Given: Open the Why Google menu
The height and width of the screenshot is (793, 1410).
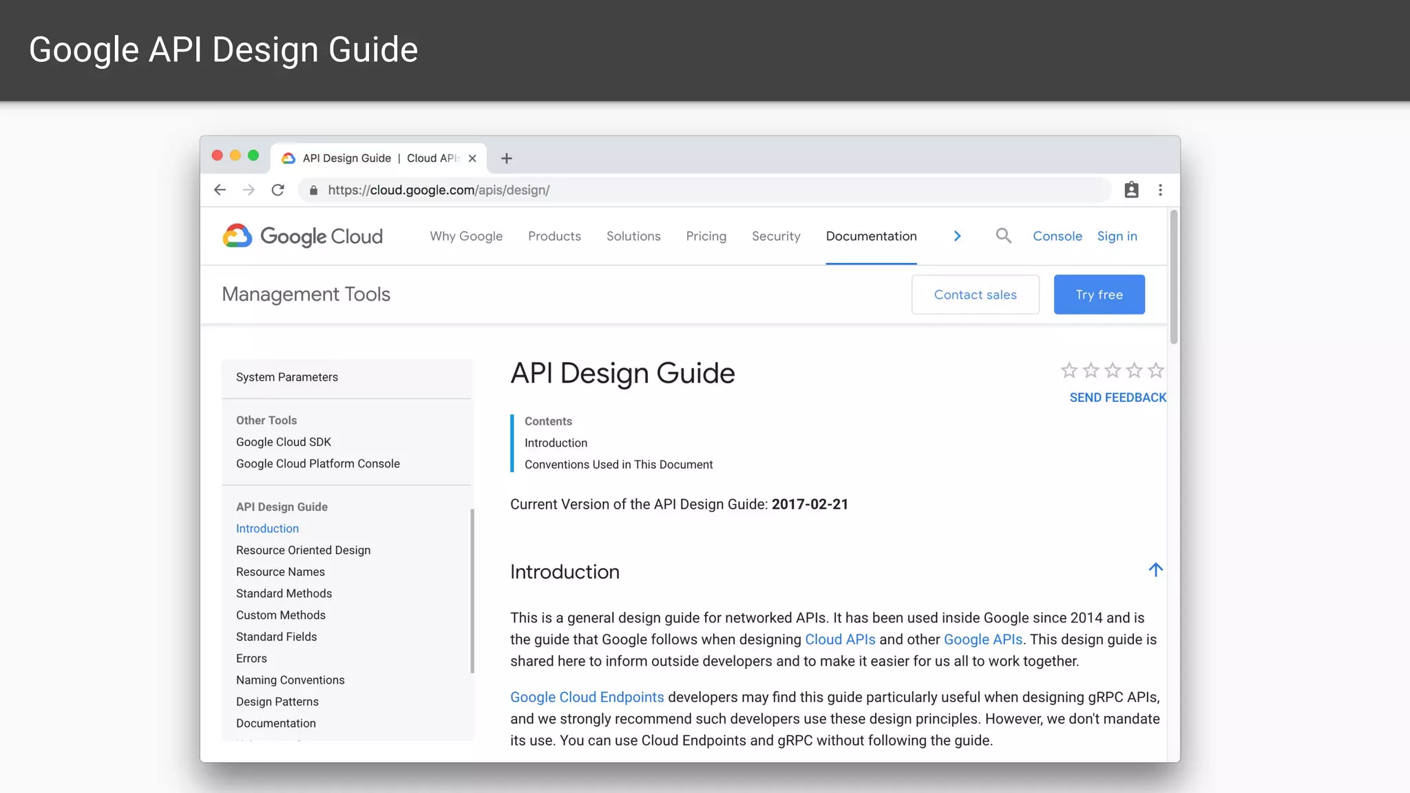Looking at the screenshot, I should tap(466, 236).
